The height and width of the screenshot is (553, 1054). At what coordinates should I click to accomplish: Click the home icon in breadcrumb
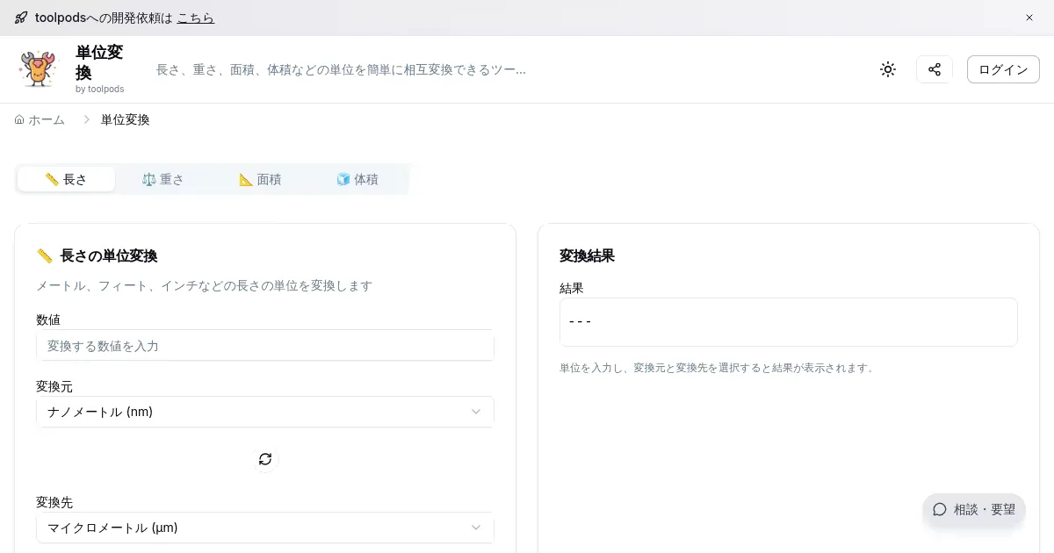[19, 119]
